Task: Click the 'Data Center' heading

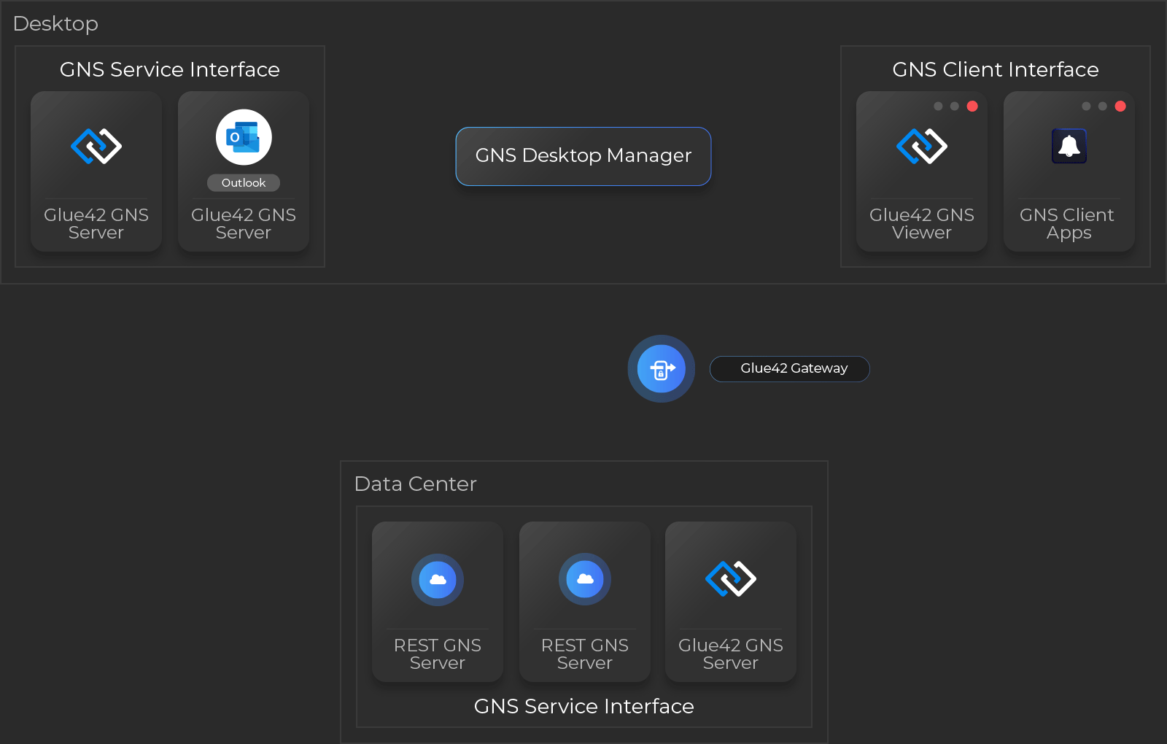Action: pos(415,484)
